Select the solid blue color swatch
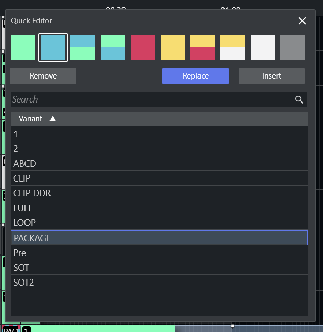Screen dimensions: 323x332 (53, 47)
